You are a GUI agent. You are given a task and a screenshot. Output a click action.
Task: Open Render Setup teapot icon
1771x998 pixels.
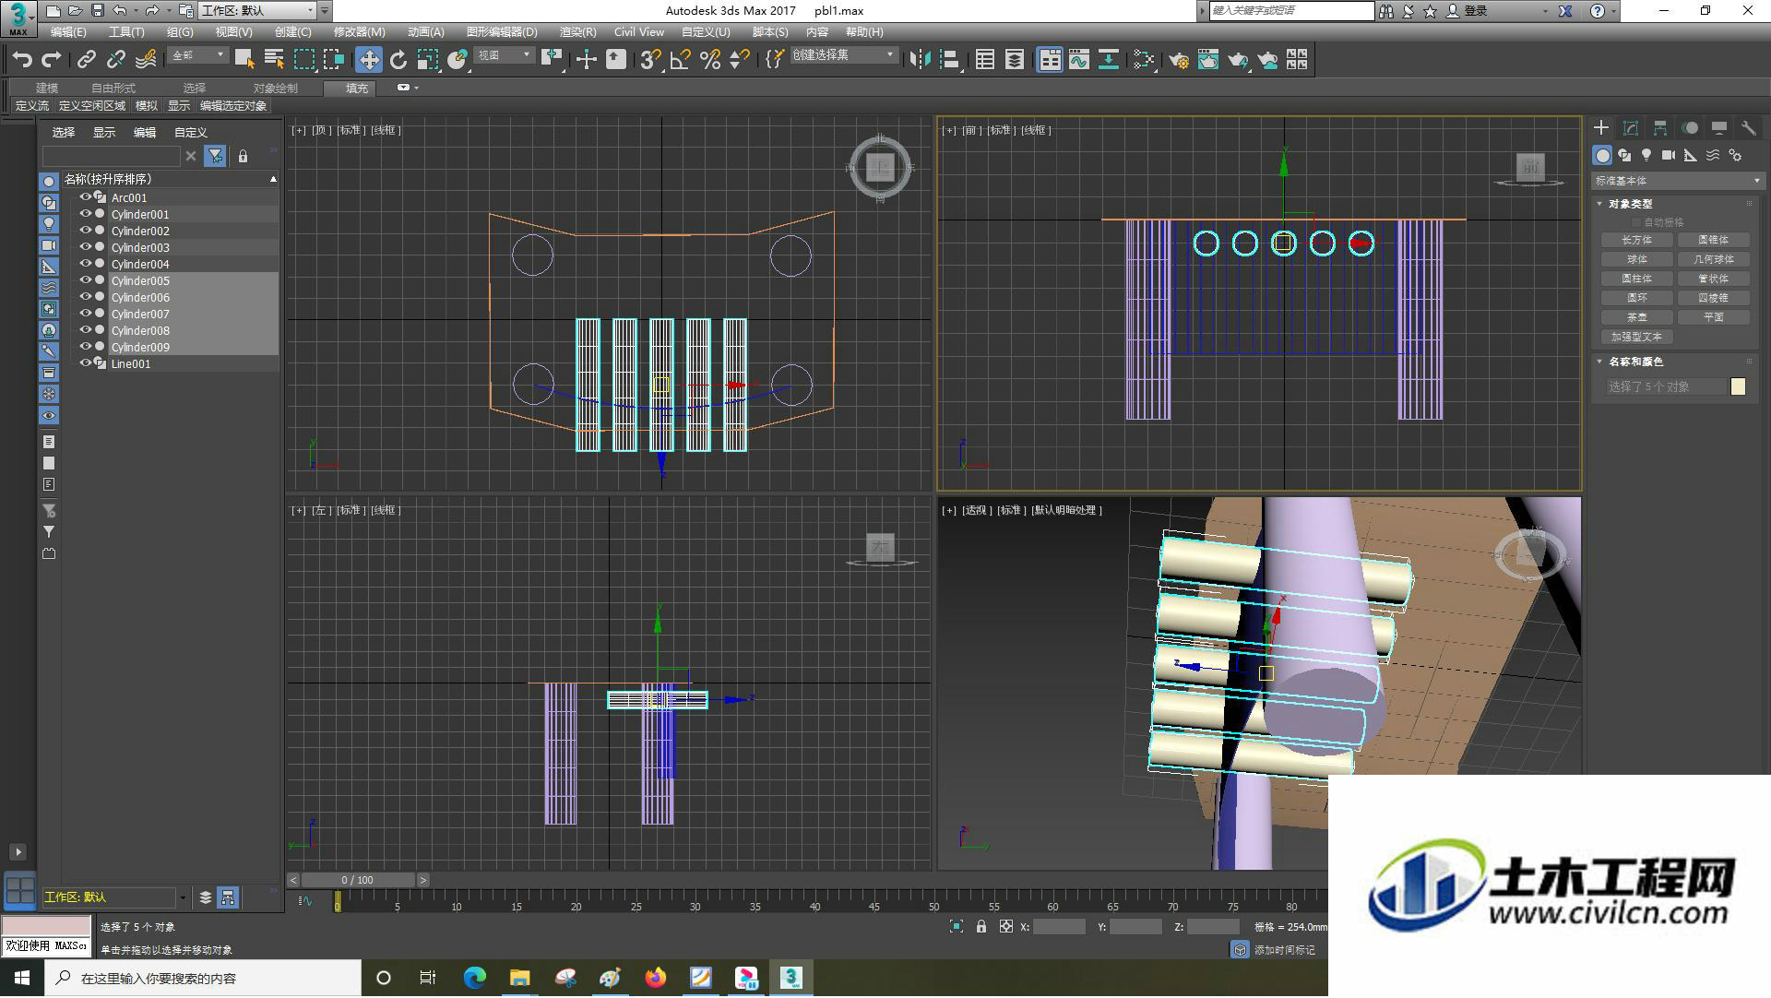pos(1179,60)
